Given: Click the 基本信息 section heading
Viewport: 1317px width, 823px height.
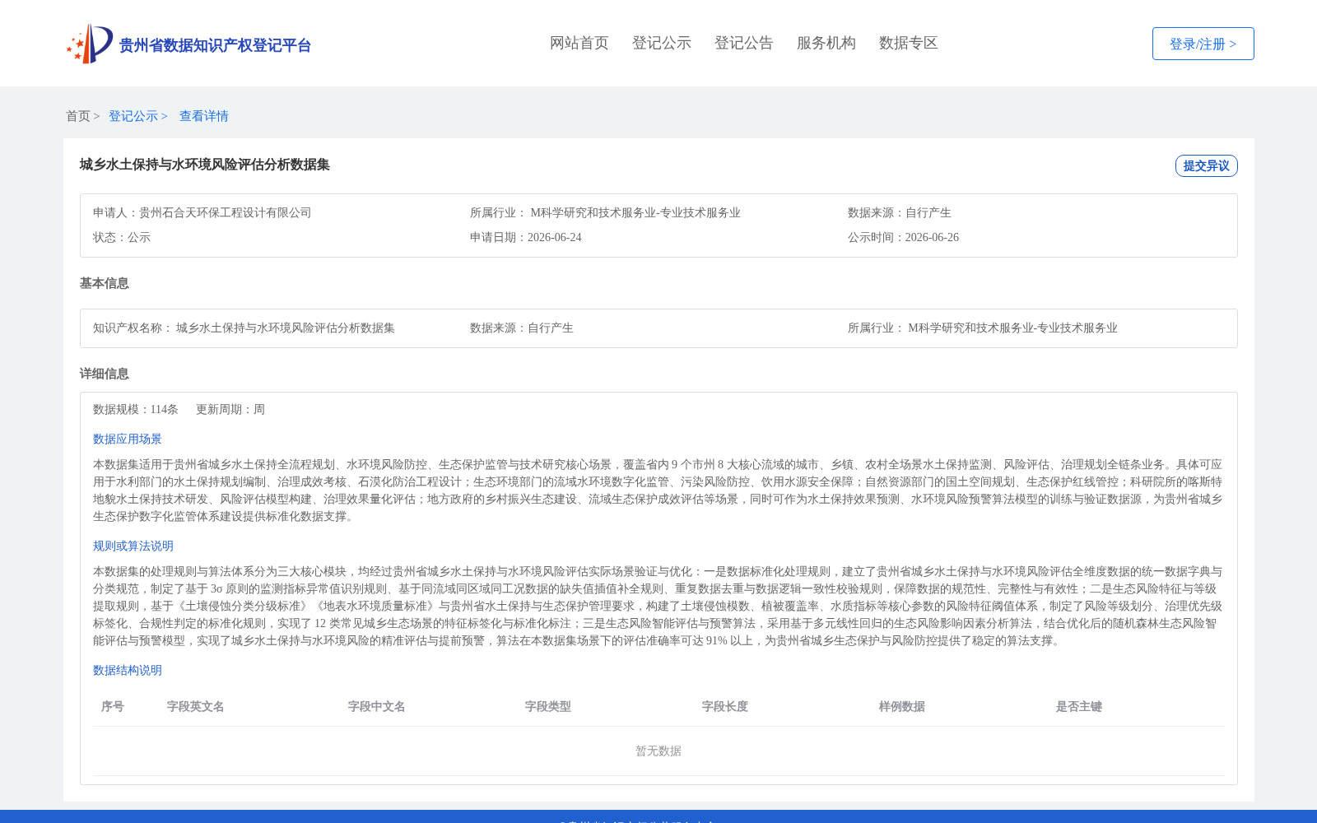Looking at the screenshot, I should point(105,283).
